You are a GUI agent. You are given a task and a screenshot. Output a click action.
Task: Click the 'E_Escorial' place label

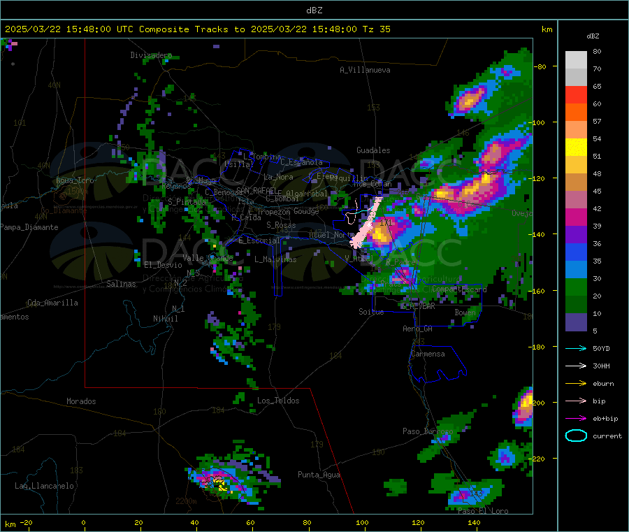click(259, 240)
